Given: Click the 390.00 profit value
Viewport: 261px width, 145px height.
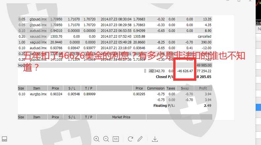Looking at the screenshot, I should click(x=206, y=42).
